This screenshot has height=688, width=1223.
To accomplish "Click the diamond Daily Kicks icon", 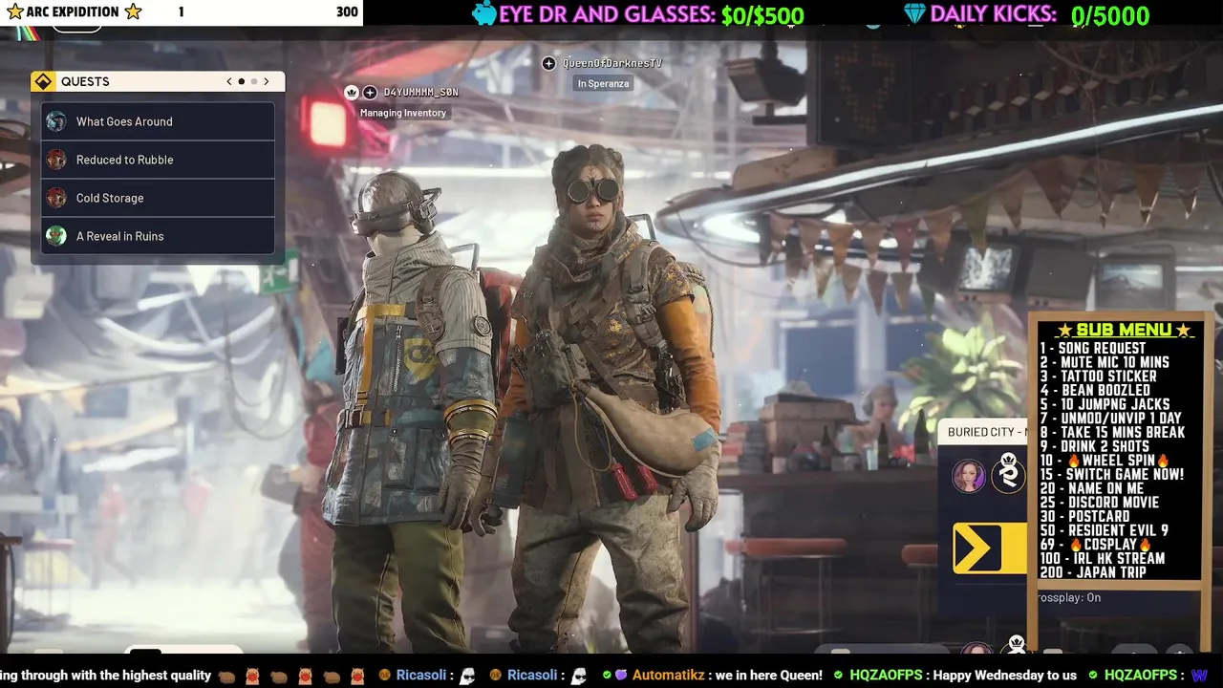I will click(914, 14).
